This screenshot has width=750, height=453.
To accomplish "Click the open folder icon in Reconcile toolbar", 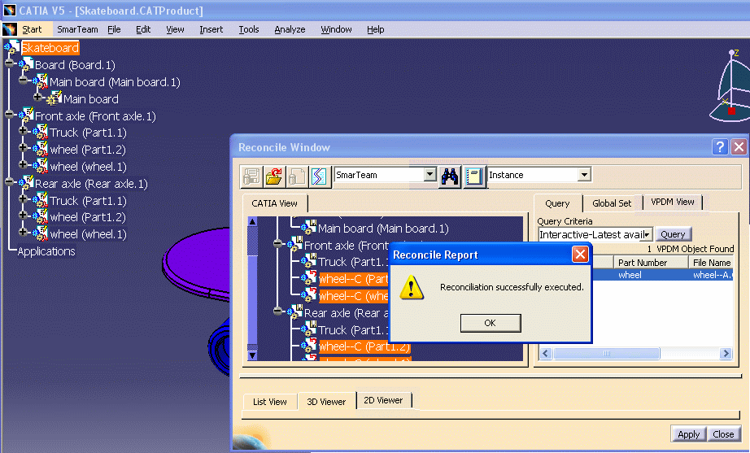I will coord(274,176).
